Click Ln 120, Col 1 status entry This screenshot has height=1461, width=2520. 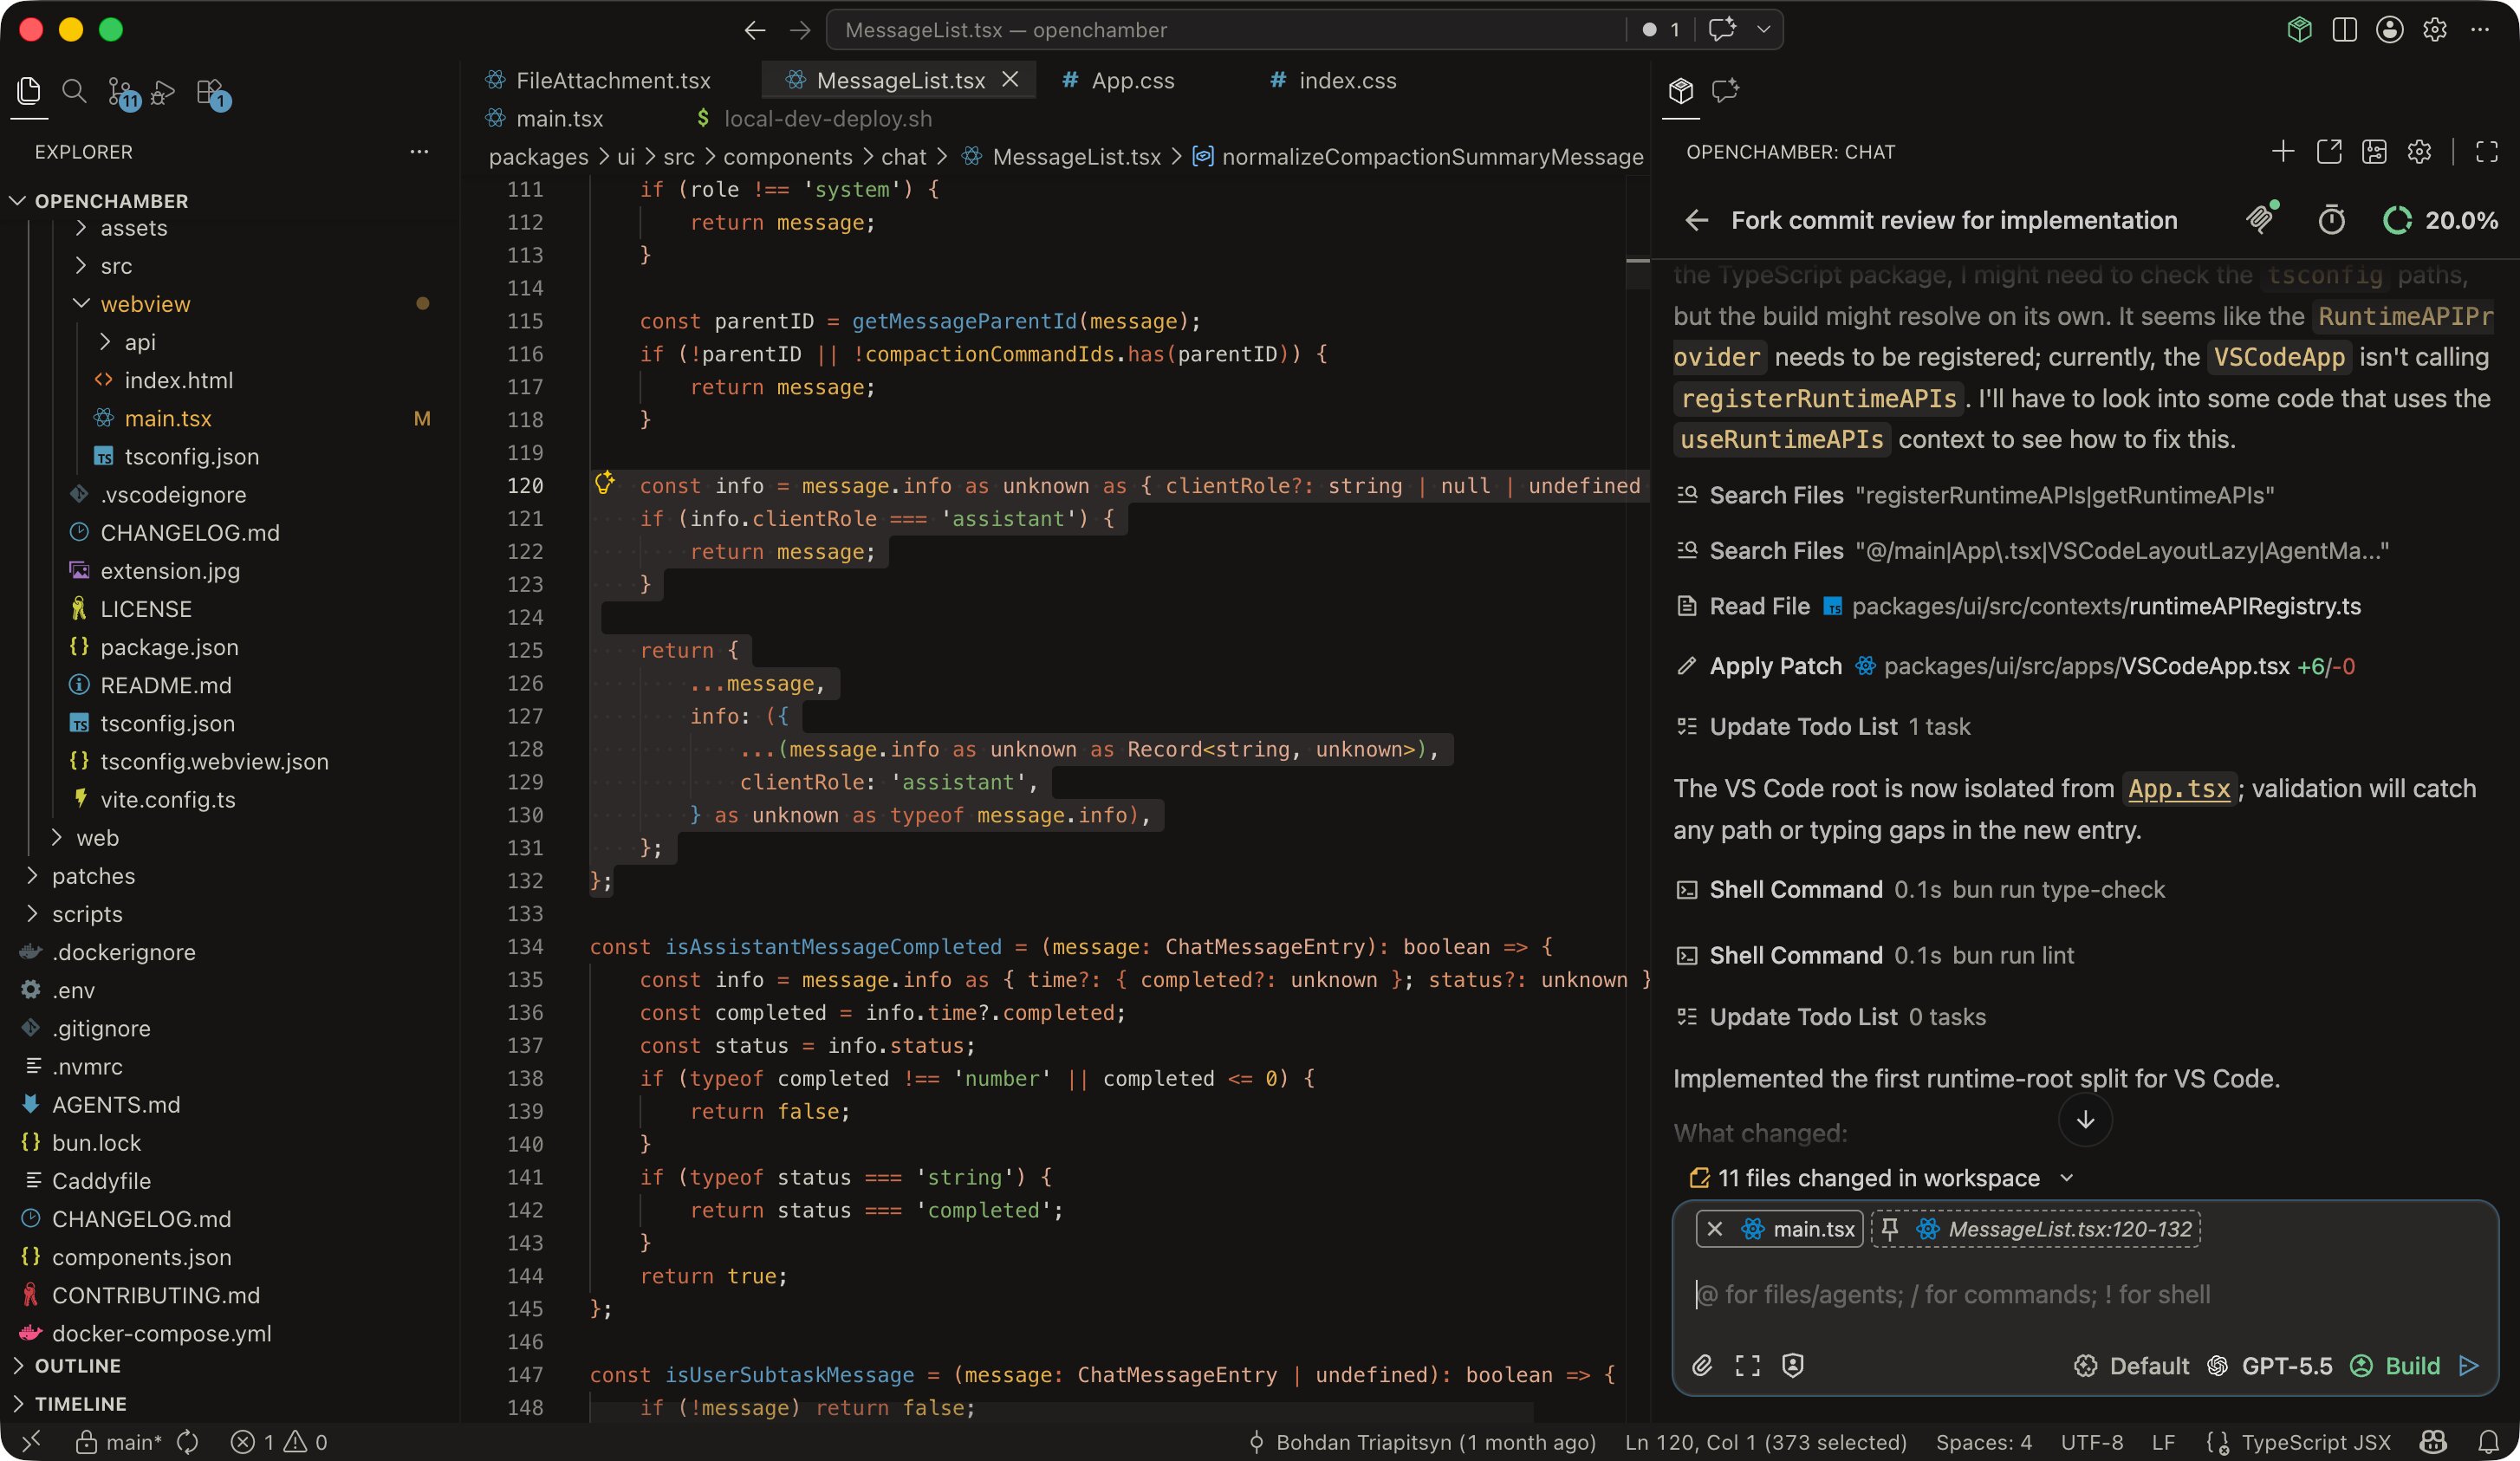[x=1765, y=1441]
